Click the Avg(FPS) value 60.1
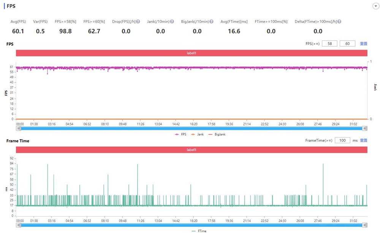The image size is (380, 233). pos(18,31)
